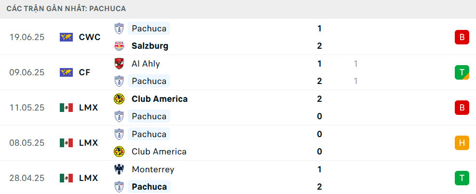The height and width of the screenshot is (194, 476).
Task: Click the world map icon beside CWC
Action: (x=66, y=37)
